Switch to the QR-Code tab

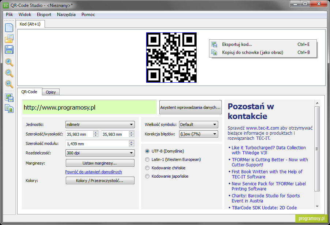(29, 92)
